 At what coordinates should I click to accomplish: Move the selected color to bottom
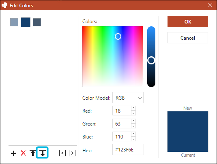tap(42, 153)
